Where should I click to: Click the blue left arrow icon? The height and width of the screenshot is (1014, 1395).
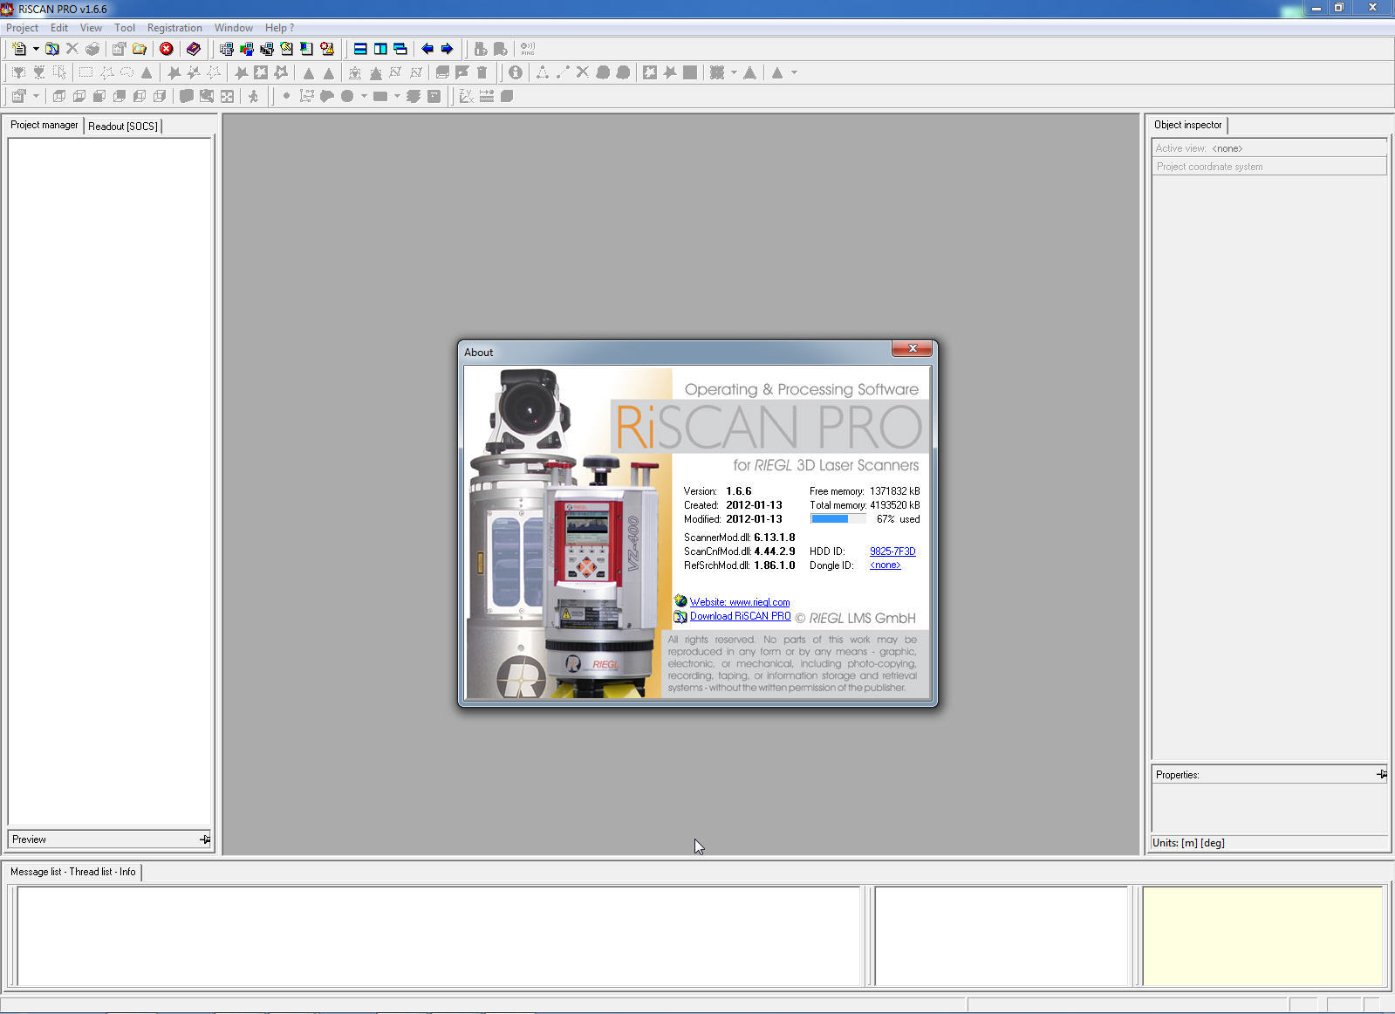(x=427, y=49)
